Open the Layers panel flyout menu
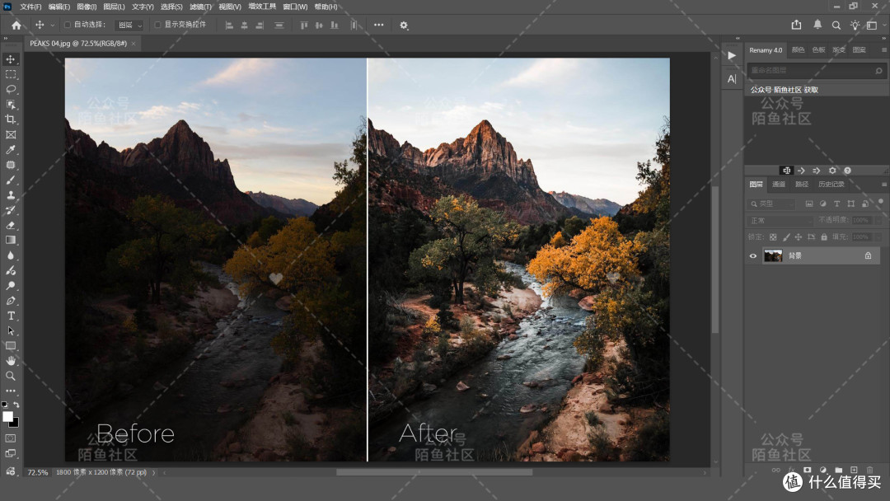The height and width of the screenshot is (501, 890). 883,185
